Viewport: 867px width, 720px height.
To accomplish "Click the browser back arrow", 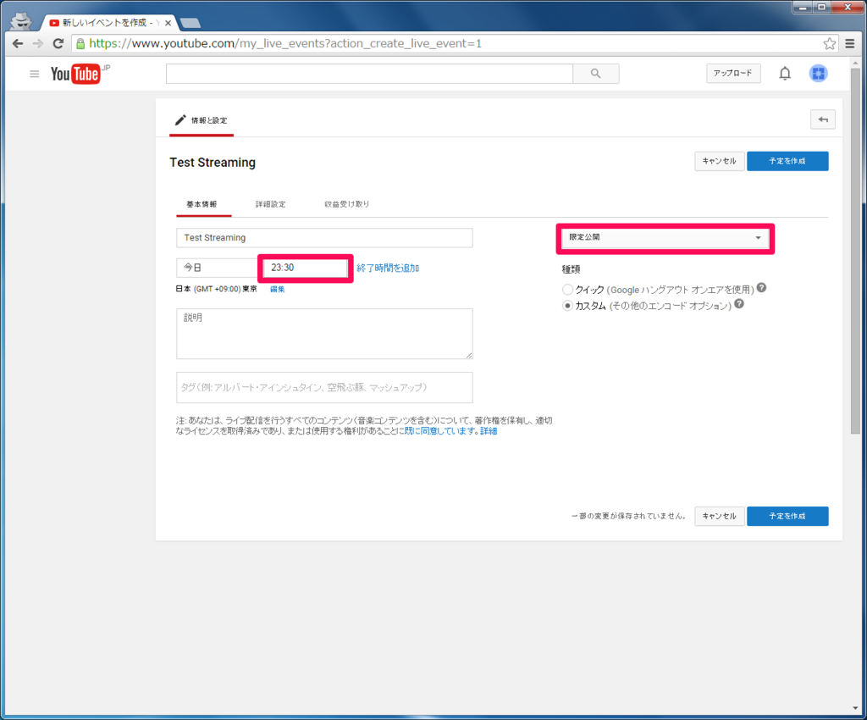I will [18, 44].
